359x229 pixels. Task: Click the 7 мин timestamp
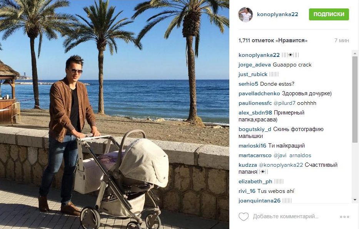[x=342, y=40]
